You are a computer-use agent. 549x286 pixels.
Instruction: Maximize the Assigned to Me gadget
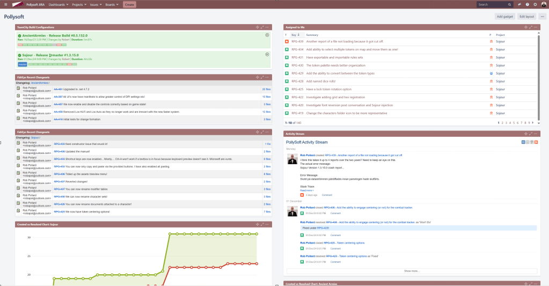tap(530, 27)
